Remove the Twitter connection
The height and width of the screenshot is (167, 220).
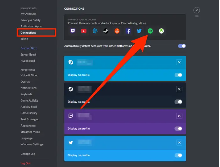(x=179, y=143)
